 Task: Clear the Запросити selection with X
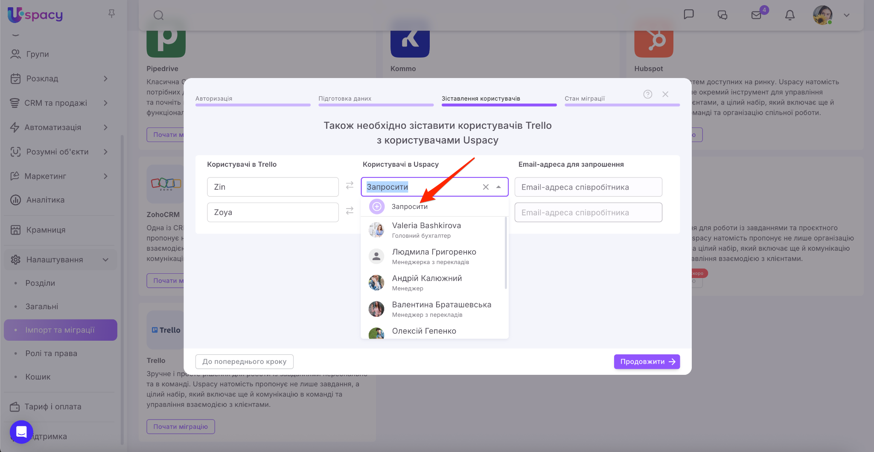[486, 187]
